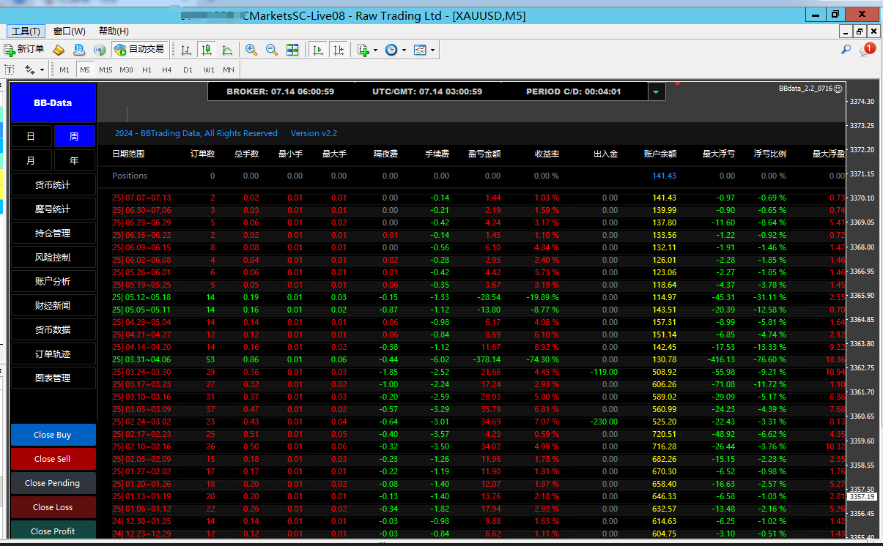The image size is (883, 546).
Task: Open the chat notification icon with badge
Action: (x=867, y=50)
